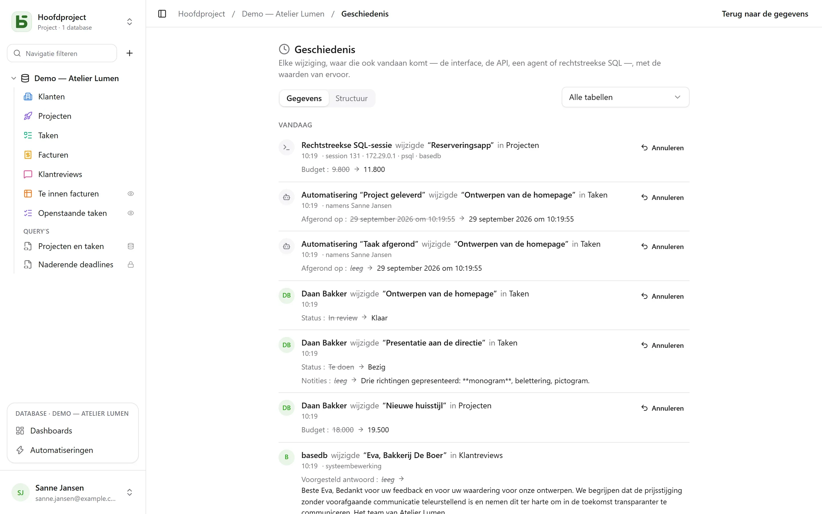Undo the Taak afgerond automation change
822x514 pixels.
662,246
